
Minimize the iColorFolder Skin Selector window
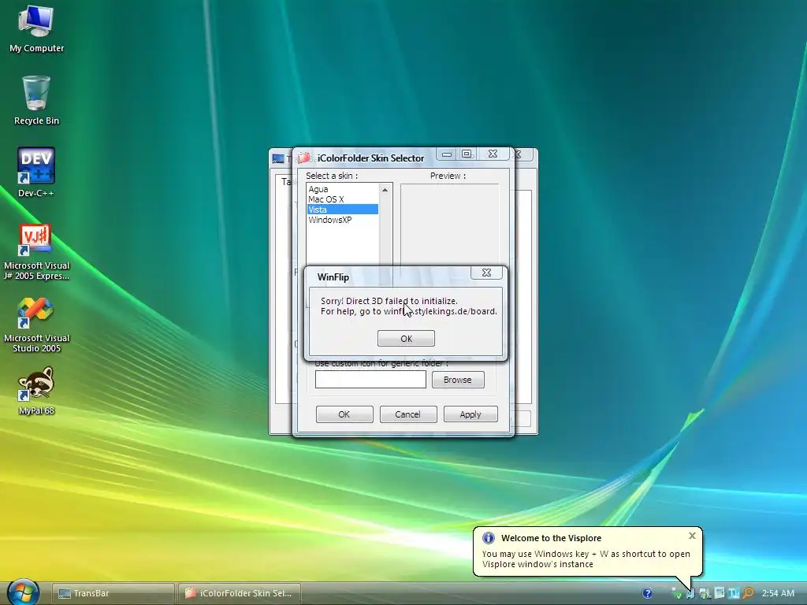pos(446,154)
